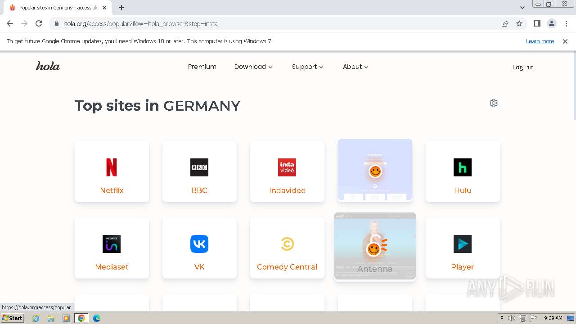Open the Windows Start menu

pyautogui.click(x=12, y=318)
